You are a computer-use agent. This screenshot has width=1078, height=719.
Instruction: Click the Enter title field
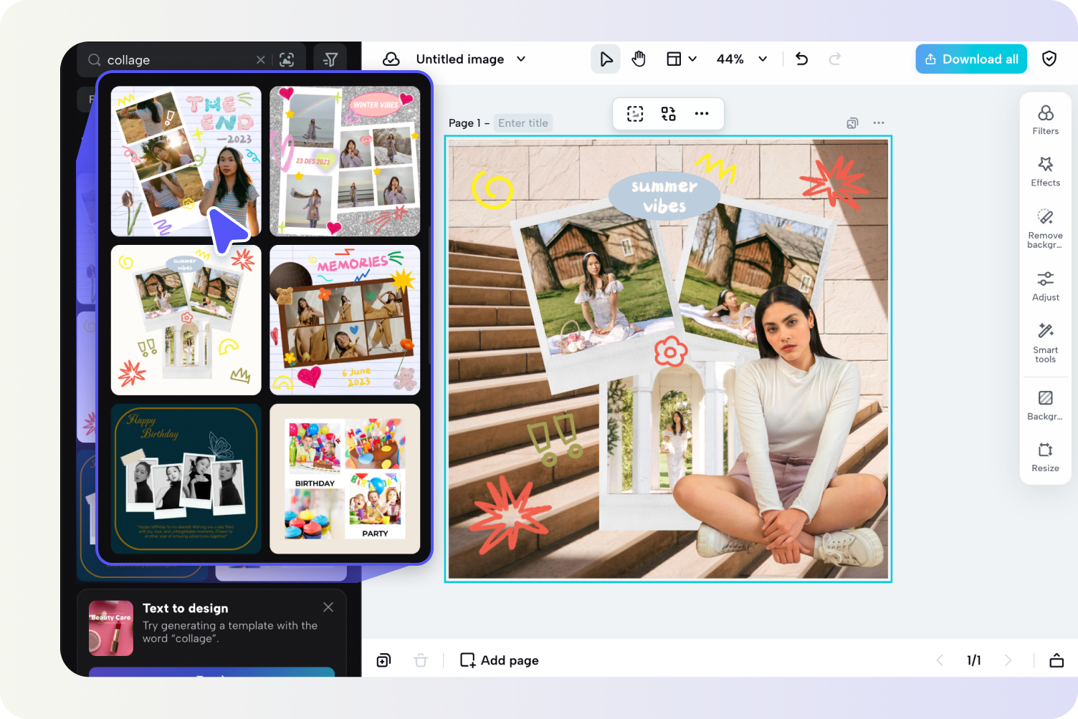(523, 122)
